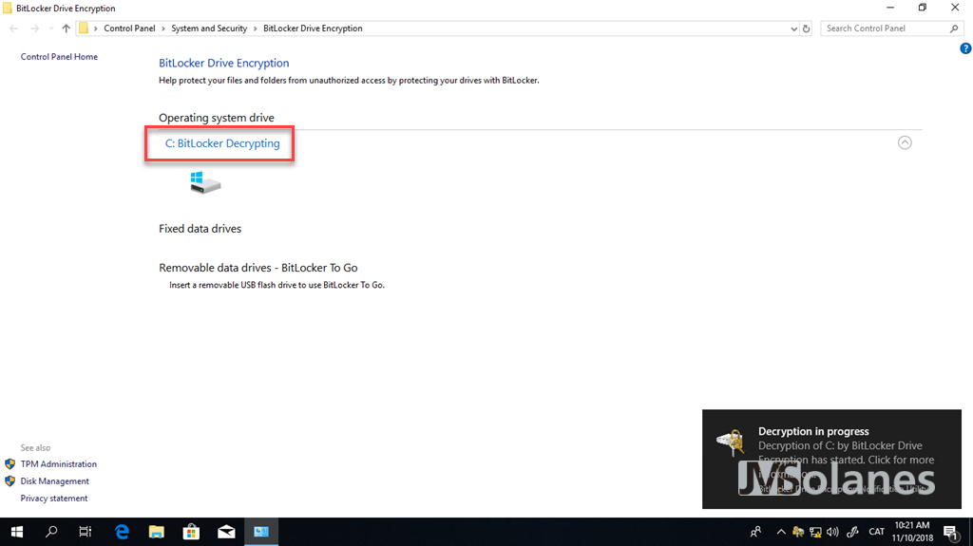Click the Back navigation arrow
The image size is (973, 546).
click(13, 28)
